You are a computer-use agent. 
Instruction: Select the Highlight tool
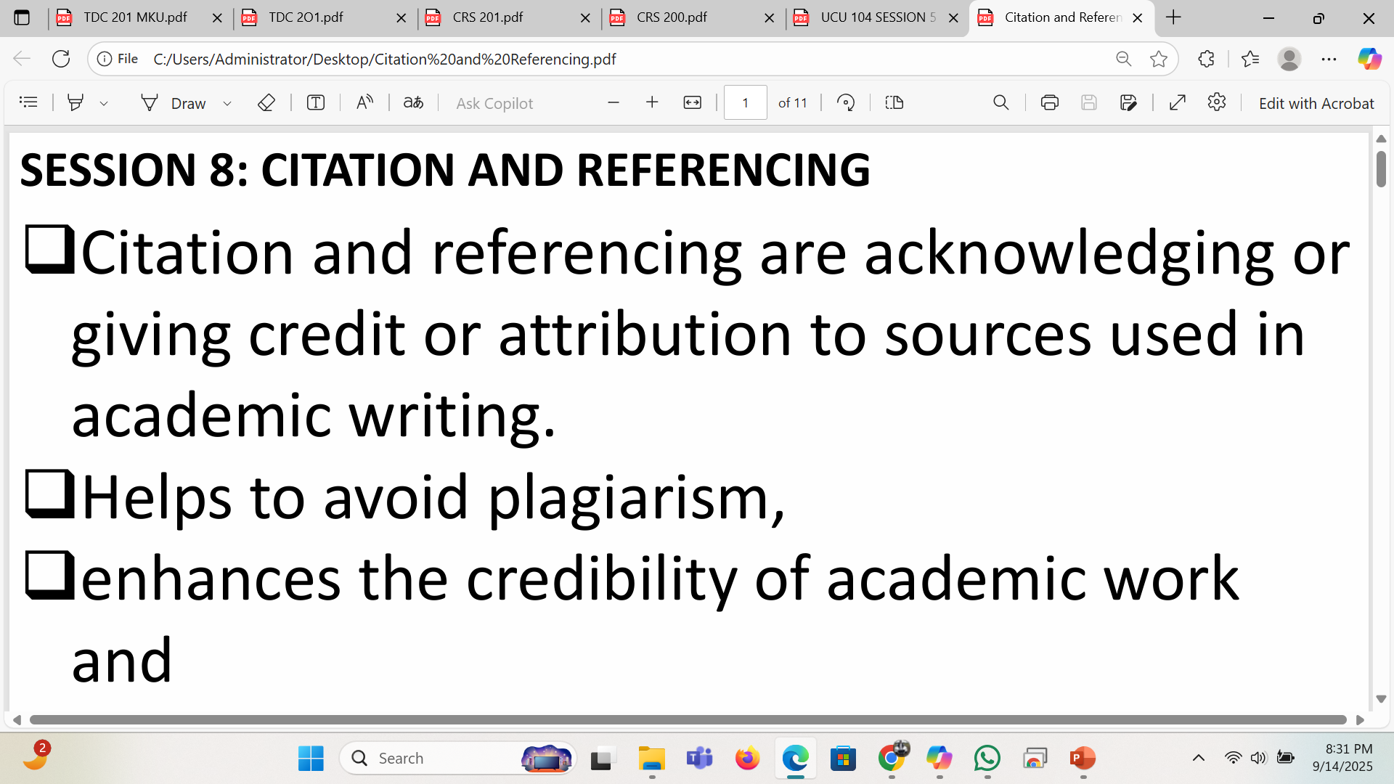75,102
